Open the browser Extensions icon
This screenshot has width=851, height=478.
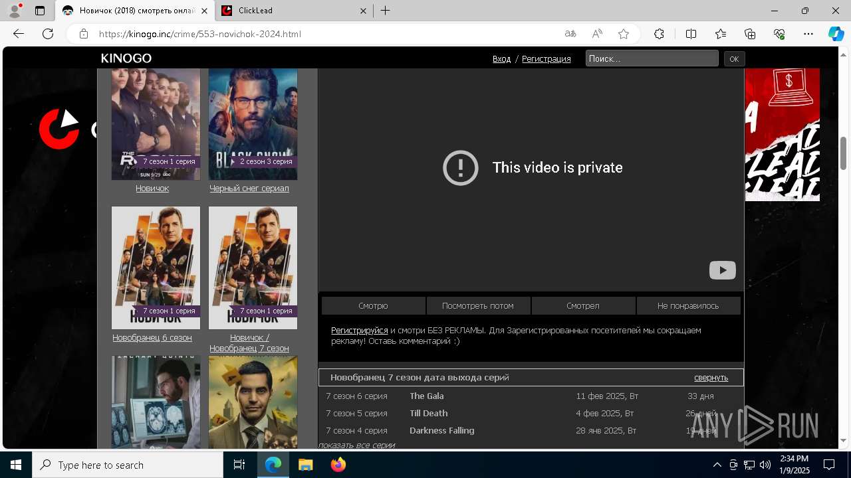tap(659, 34)
